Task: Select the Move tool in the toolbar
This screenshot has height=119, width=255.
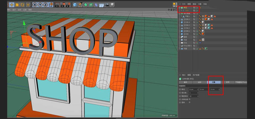Action: point(12,5)
